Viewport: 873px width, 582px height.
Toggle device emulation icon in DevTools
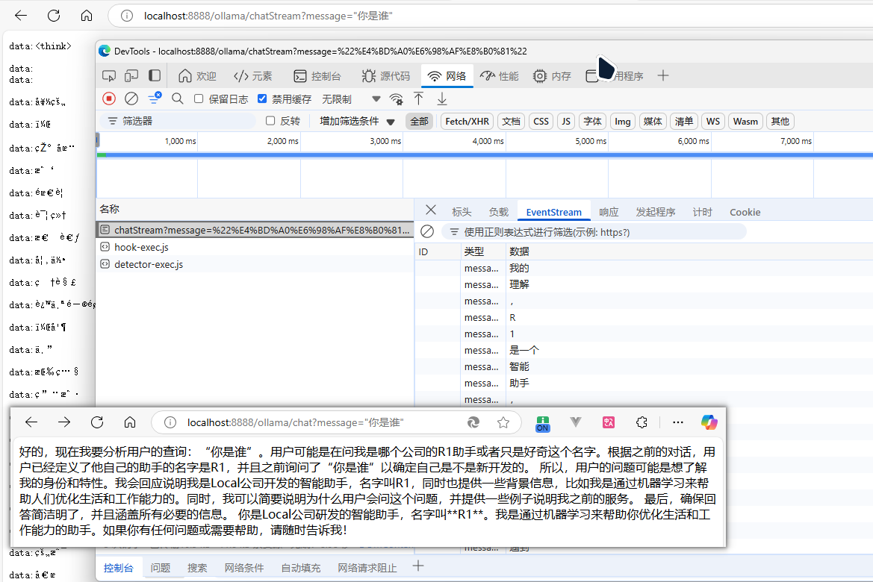click(x=131, y=75)
